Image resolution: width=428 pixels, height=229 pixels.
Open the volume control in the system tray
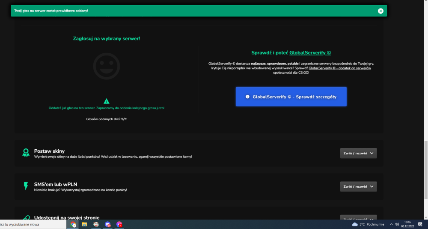[x=397, y=224]
